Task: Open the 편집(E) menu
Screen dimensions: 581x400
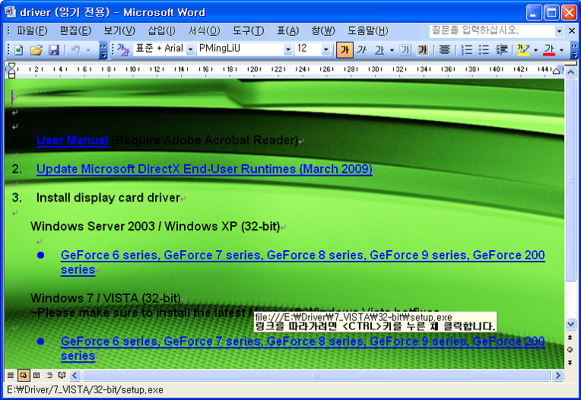Action: tap(75, 30)
